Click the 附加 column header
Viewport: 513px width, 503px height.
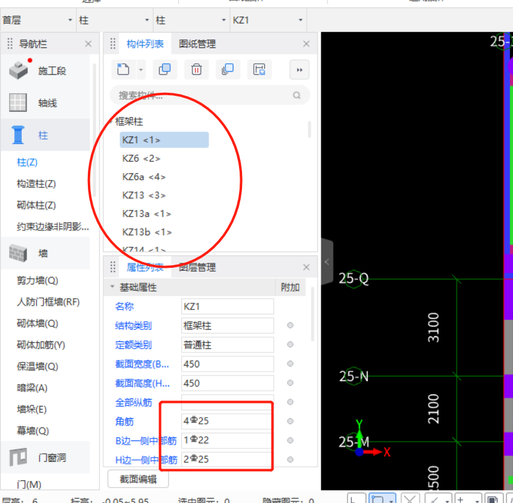[290, 287]
